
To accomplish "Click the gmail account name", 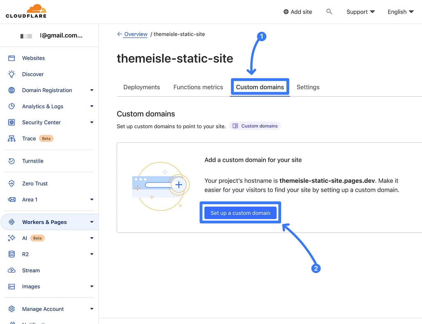I will 61,35.
